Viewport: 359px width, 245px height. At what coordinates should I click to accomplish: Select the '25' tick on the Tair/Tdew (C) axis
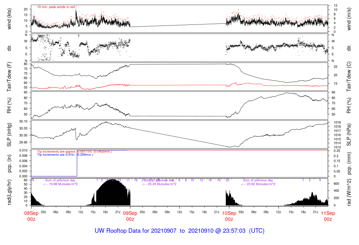point(336,67)
